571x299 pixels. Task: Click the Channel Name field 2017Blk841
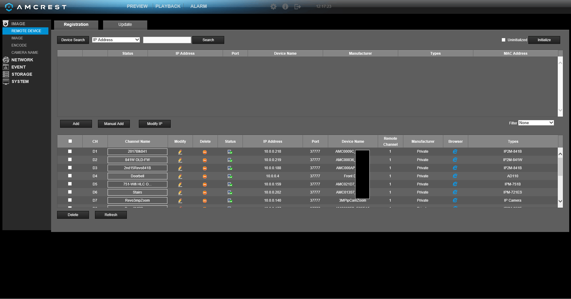pyautogui.click(x=137, y=151)
